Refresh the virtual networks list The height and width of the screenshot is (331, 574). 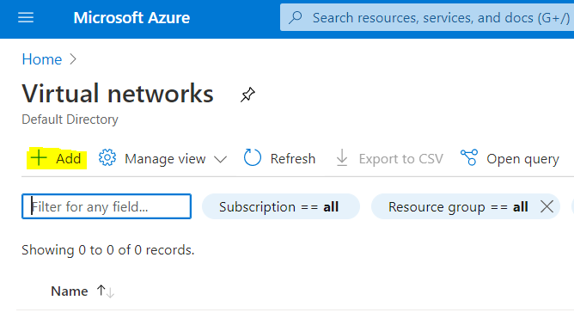pyautogui.click(x=279, y=158)
